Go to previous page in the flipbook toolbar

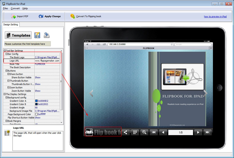pos(163,132)
